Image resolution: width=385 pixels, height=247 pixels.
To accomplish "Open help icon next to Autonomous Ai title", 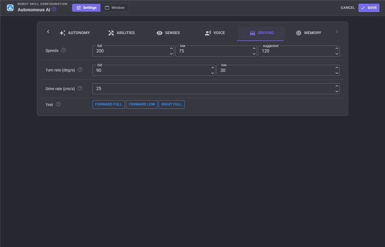I will 54,9.
